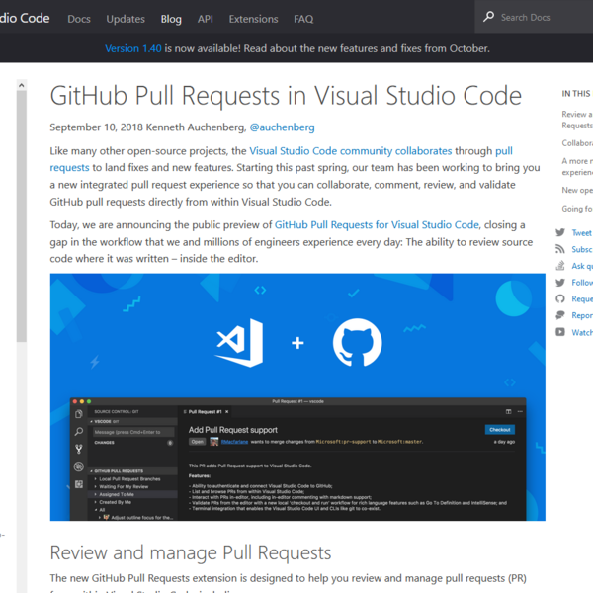The image size is (593, 593).
Task: Open the API navigation item
Action: (x=205, y=19)
